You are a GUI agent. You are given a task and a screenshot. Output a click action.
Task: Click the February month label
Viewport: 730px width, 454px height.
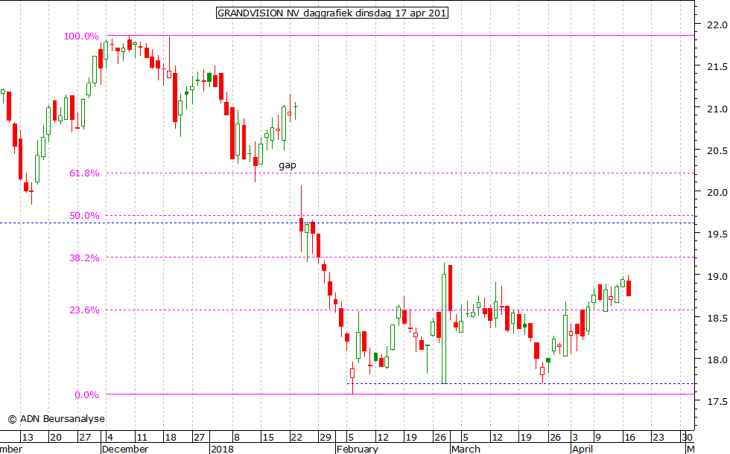(x=357, y=449)
